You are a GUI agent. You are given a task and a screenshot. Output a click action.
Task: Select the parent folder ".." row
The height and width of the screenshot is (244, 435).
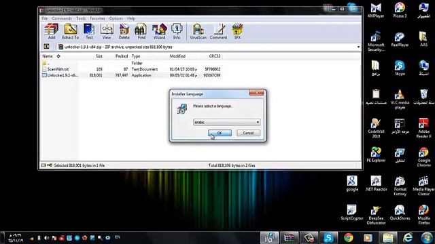click(x=131, y=63)
